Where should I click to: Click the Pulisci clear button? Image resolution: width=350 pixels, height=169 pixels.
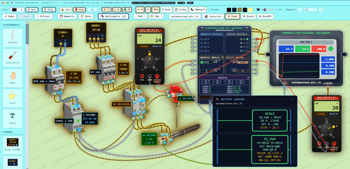coord(44,16)
